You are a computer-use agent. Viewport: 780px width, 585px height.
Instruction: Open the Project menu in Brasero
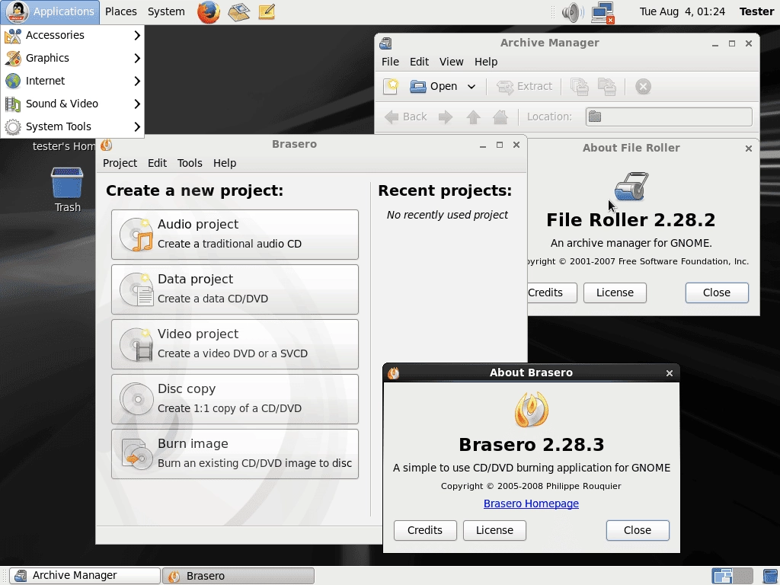tap(120, 163)
